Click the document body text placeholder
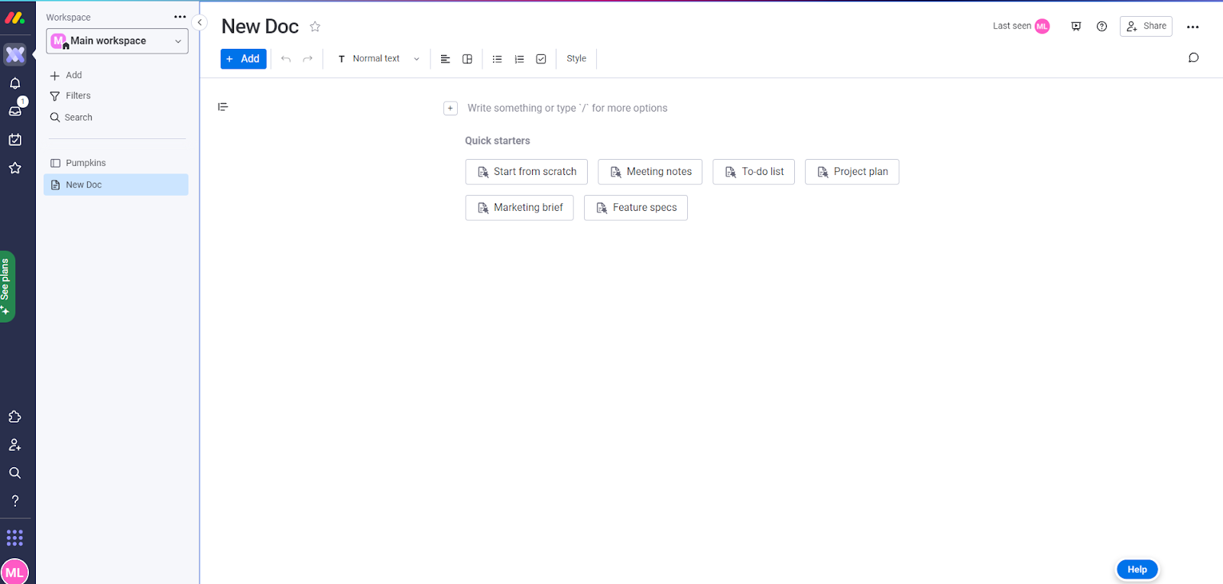Screen dimensions: 1223x584 (x=567, y=109)
